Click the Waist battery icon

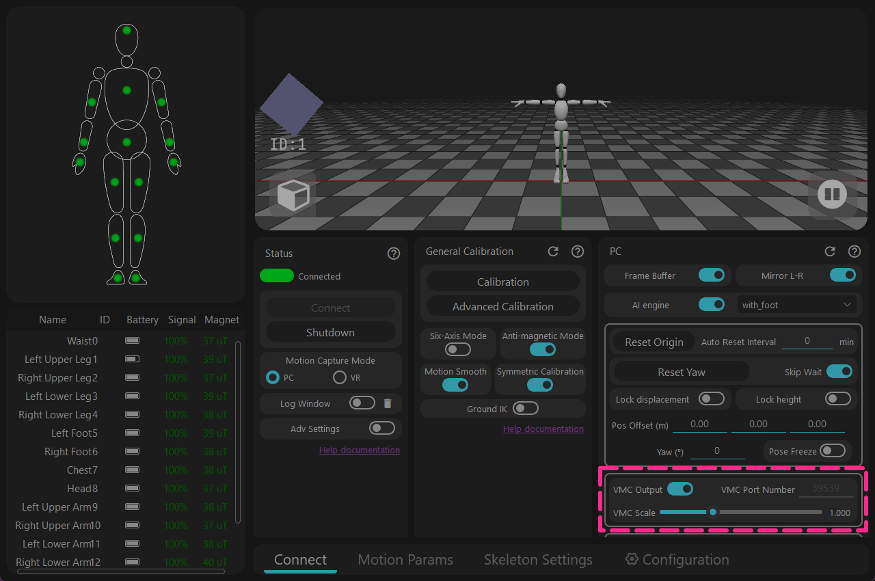[x=132, y=340]
